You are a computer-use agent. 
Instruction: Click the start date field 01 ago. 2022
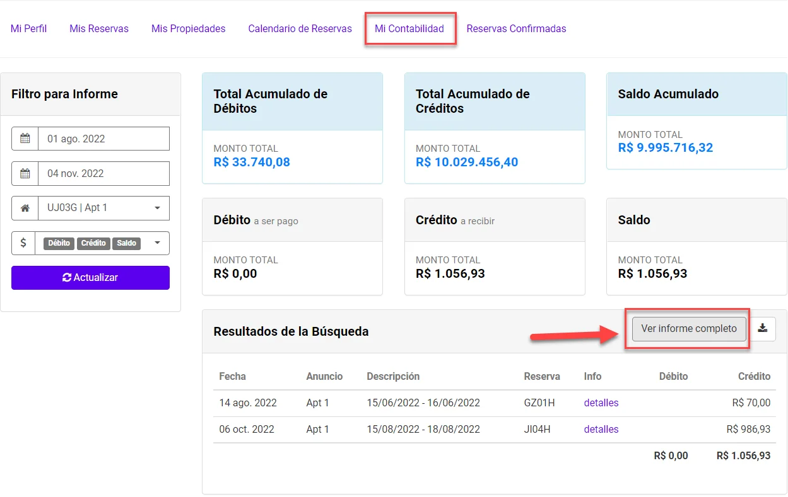[103, 139]
